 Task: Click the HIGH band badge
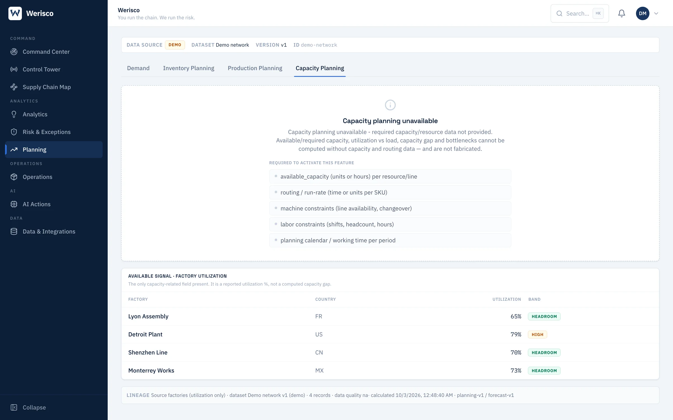coord(537,334)
